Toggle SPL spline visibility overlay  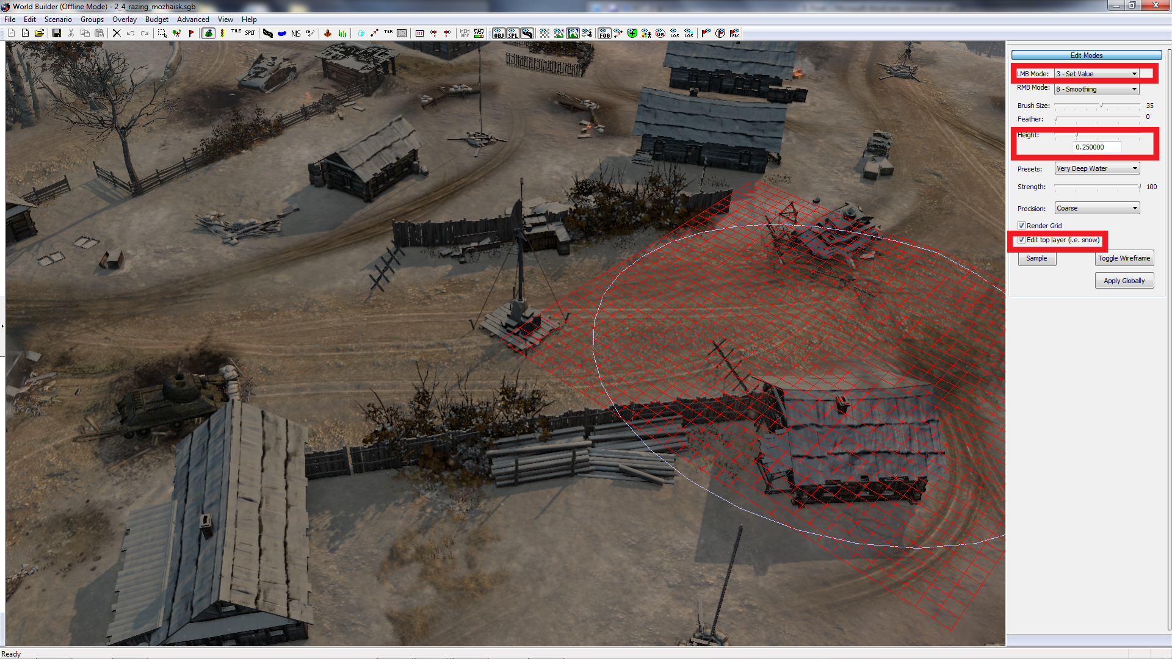pyautogui.click(x=513, y=33)
